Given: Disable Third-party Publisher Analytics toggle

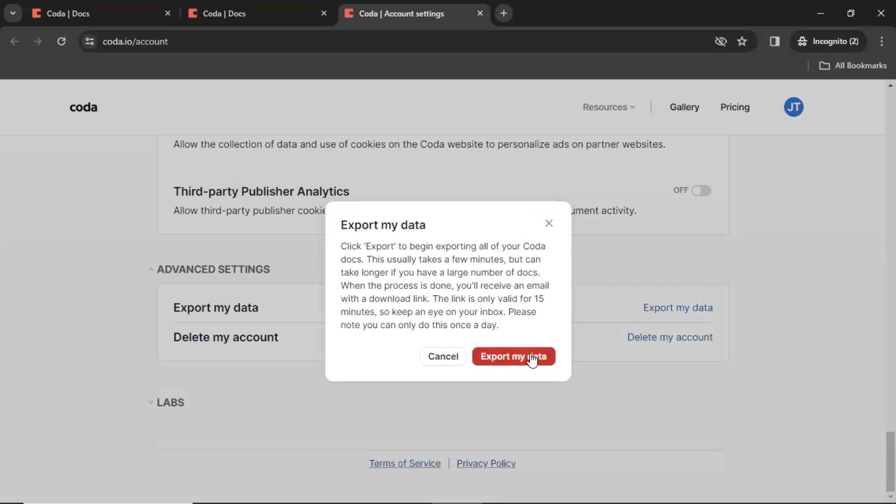Looking at the screenshot, I should (x=701, y=190).
